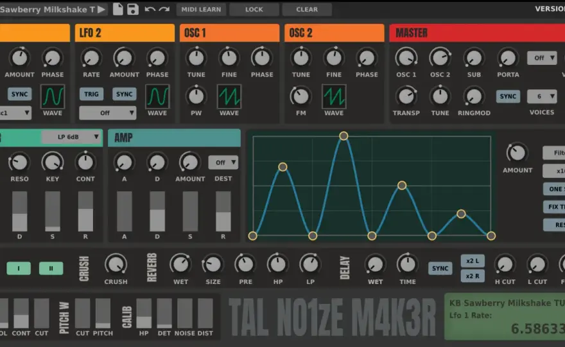Open the OSC 2 wave selector
This screenshot has width=565, height=347.
[334, 96]
